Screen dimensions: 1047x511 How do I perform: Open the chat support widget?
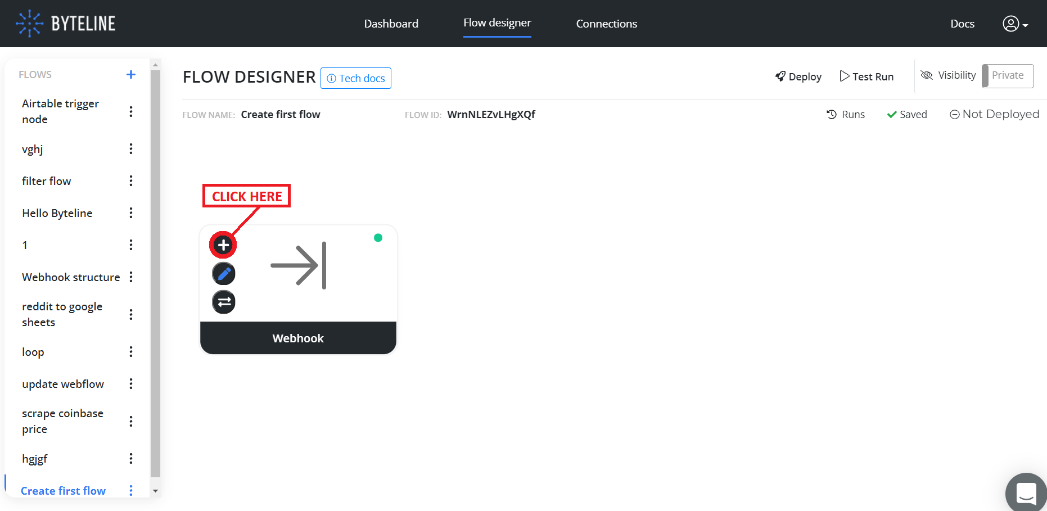click(1026, 493)
